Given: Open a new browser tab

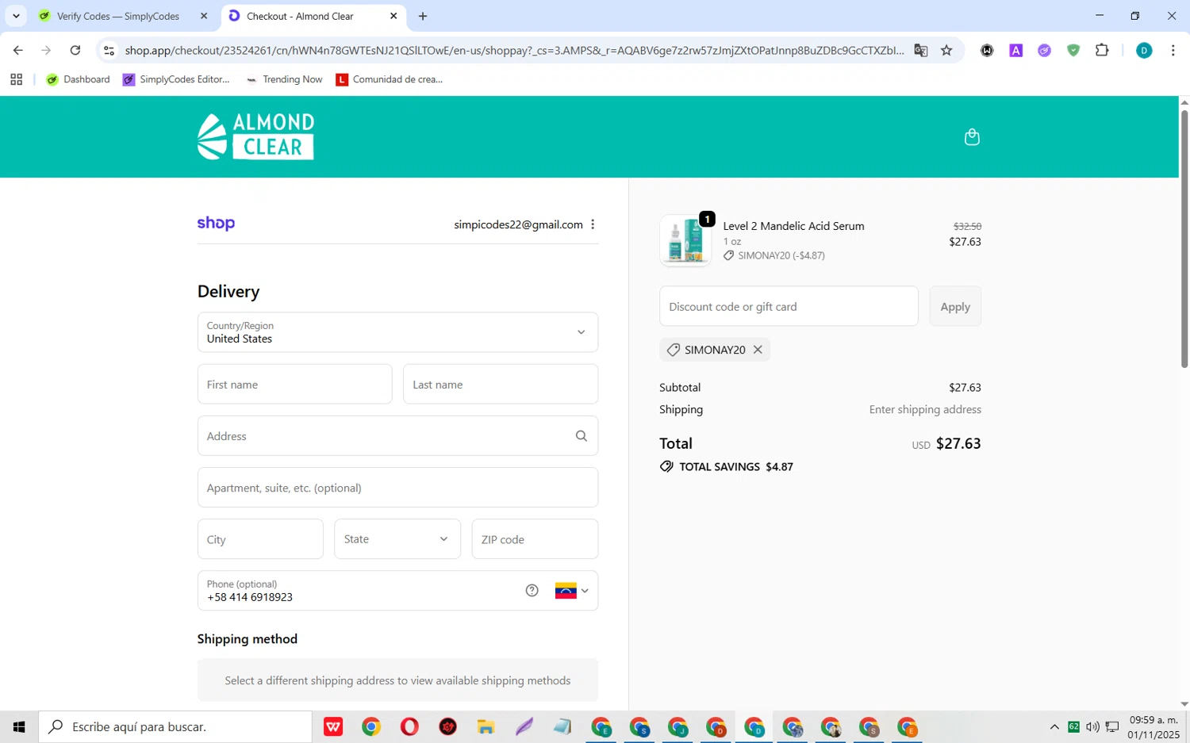Looking at the screenshot, I should click(423, 16).
